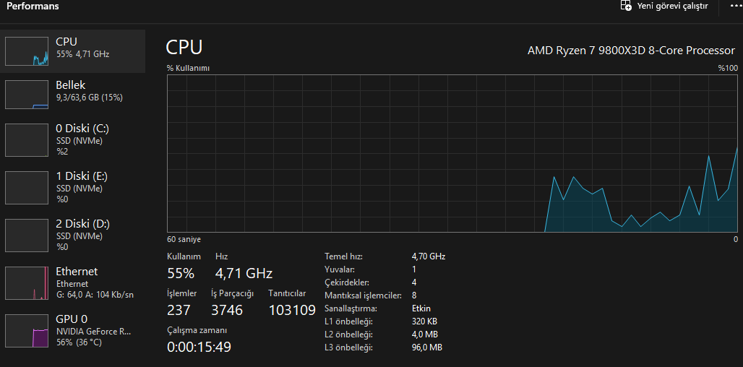Click the L1 cache value '320 KB'
The width and height of the screenshot is (743, 367).
(x=424, y=321)
